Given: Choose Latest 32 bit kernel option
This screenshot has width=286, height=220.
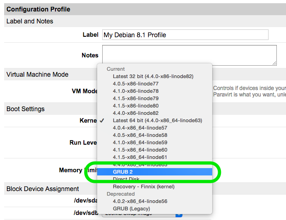Looking at the screenshot, I should click(153, 76).
